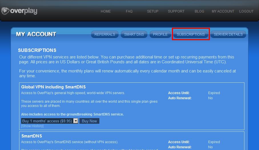Click Auto Renewal No value for Global VPN
Image resolution: width=259 pixels, height=150 pixels.
pos(210,98)
